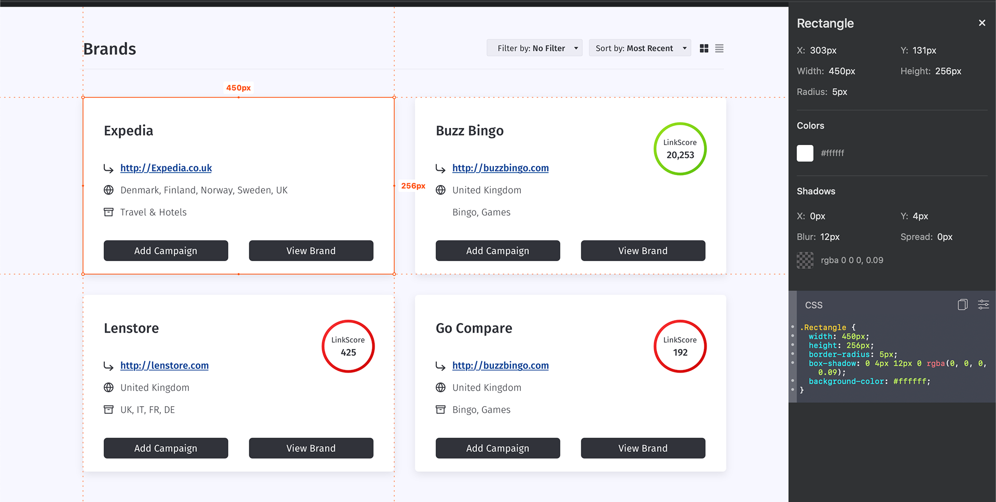Viewport: 996px width, 502px height.
Task: Select the Brands page heading
Action: click(x=110, y=49)
